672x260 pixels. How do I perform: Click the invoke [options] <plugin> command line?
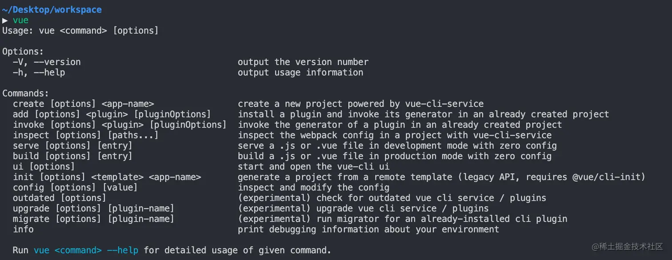pos(120,125)
